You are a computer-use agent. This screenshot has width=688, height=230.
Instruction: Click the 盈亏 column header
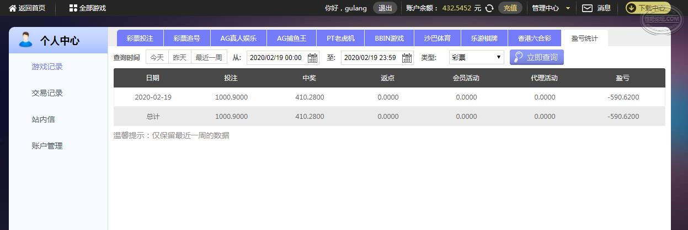pos(623,78)
